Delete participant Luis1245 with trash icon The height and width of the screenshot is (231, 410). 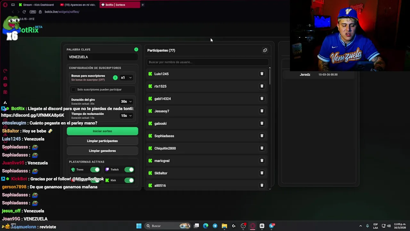point(262,74)
